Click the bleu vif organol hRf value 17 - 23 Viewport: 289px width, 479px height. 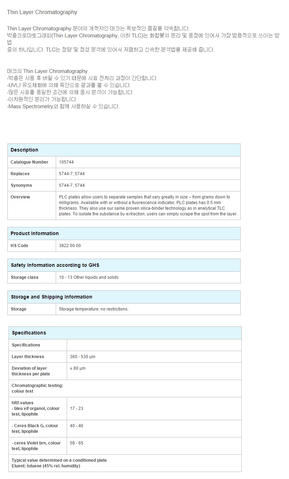77,409
